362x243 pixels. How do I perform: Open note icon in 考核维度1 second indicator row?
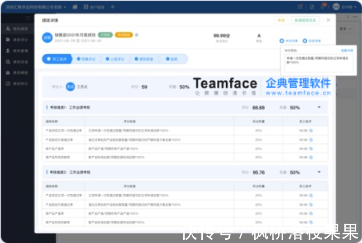pos(311,140)
